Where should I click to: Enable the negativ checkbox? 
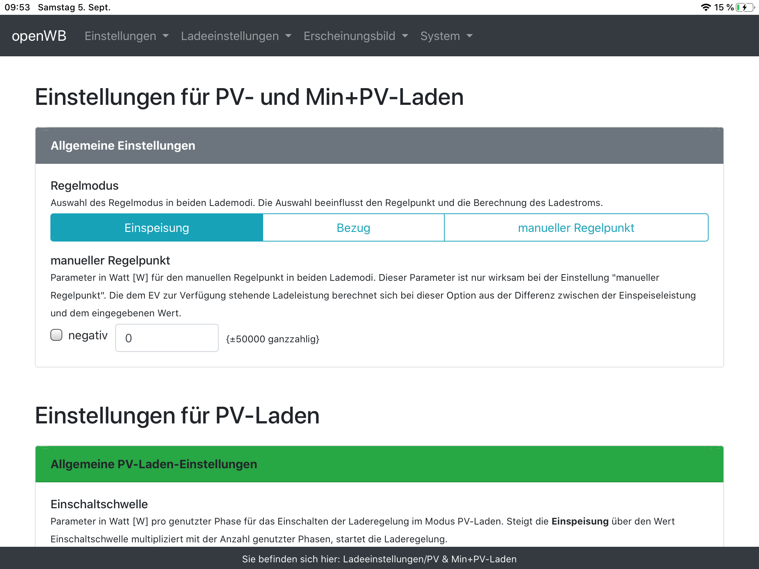[x=56, y=335]
